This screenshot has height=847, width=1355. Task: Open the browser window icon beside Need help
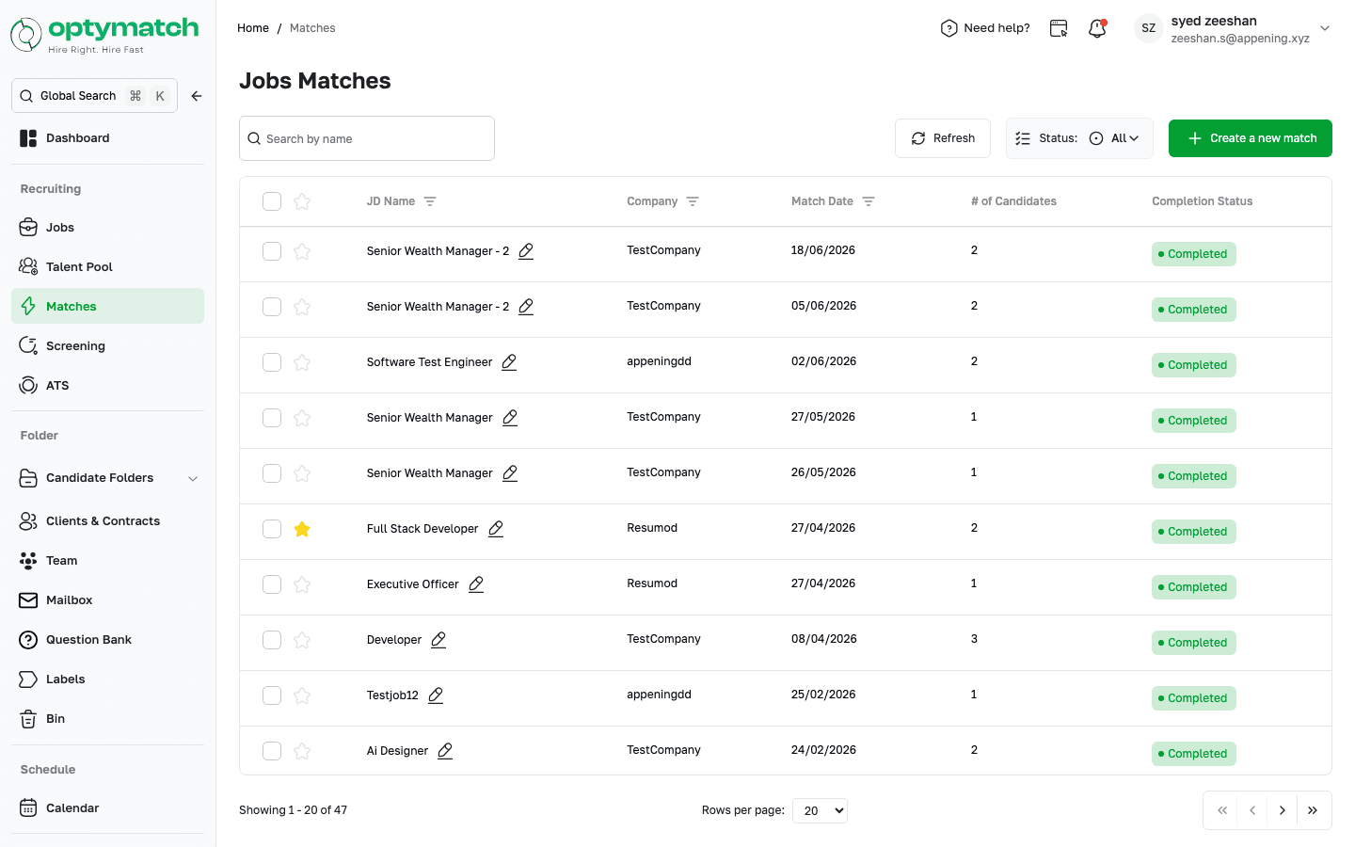[1059, 28]
